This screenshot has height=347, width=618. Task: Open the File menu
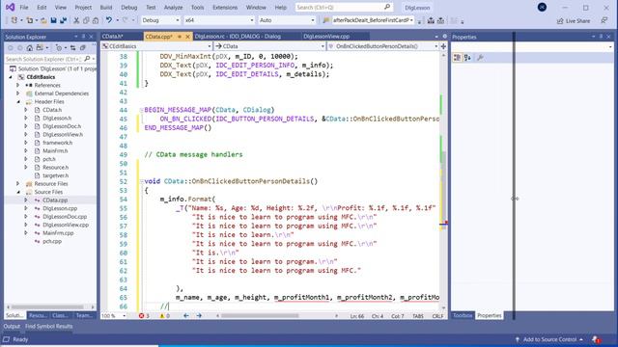24,7
